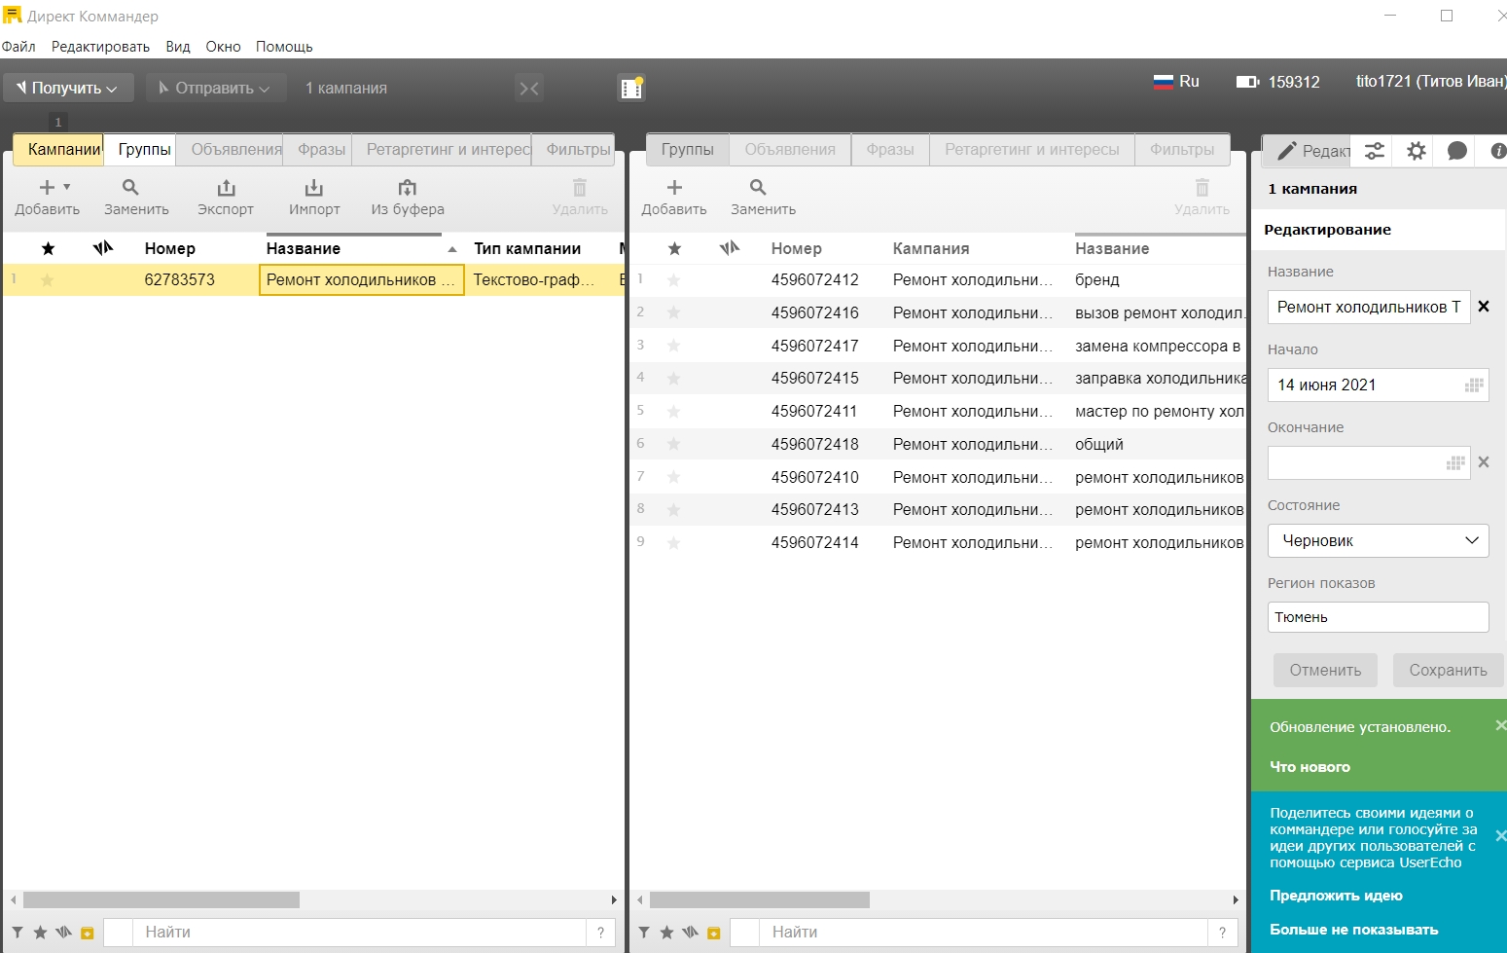This screenshot has height=953, width=1507.
Task: Toggle star filter at bottom of campaigns list
Action: 40,933
